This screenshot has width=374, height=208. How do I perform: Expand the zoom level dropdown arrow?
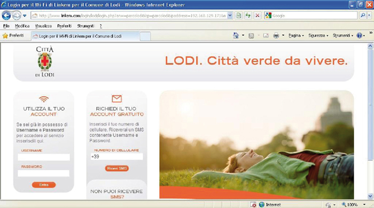click(x=364, y=205)
